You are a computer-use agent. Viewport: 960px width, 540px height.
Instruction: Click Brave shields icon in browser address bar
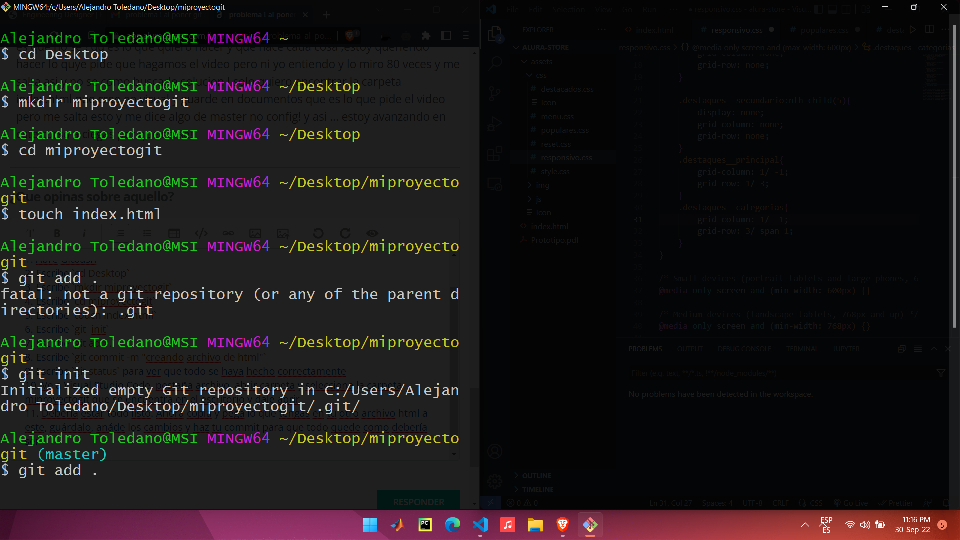(350, 35)
